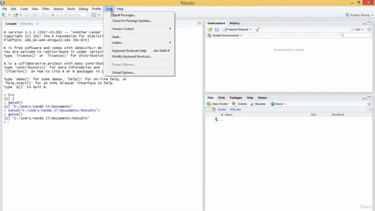Open the More dropdown in Files pane
Screen dimensions: 375x211
click(278, 104)
